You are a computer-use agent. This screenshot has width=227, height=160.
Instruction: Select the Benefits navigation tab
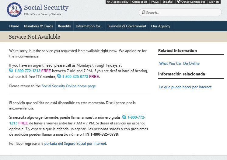point(64,26)
